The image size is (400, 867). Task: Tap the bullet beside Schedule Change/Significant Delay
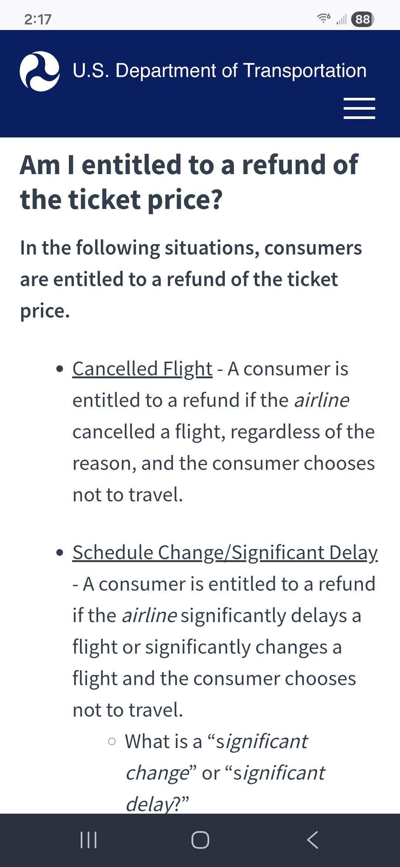(60, 553)
